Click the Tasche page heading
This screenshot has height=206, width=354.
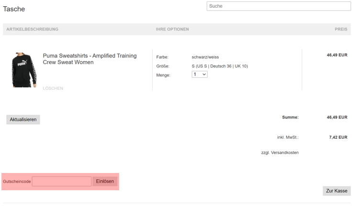coord(14,9)
